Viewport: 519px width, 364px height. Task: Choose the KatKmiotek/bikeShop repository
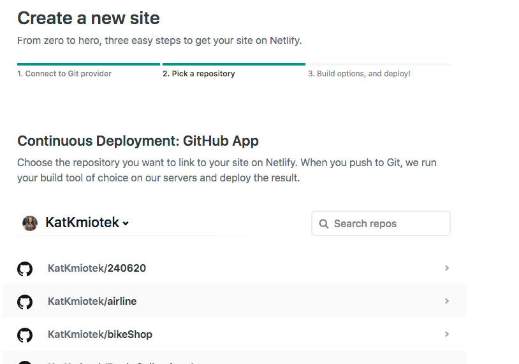pos(234,334)
